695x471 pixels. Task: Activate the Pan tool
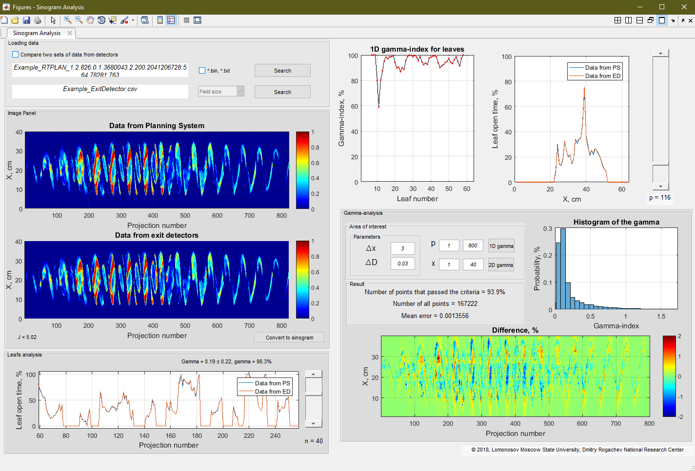tap(90, 20)
